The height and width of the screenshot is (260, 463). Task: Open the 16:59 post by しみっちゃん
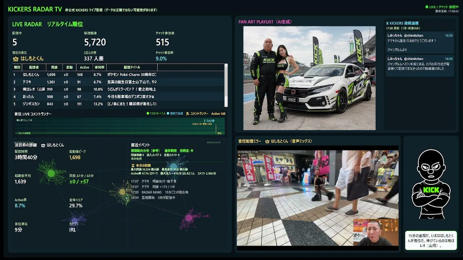420,43
